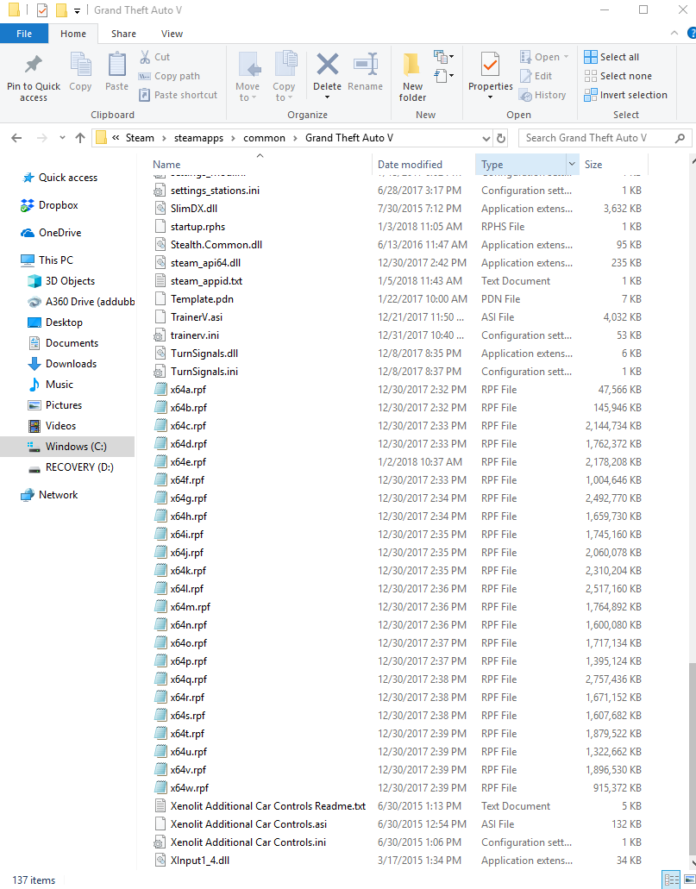Create a New folder
696x889 pixels.
(x=412, y=76)
